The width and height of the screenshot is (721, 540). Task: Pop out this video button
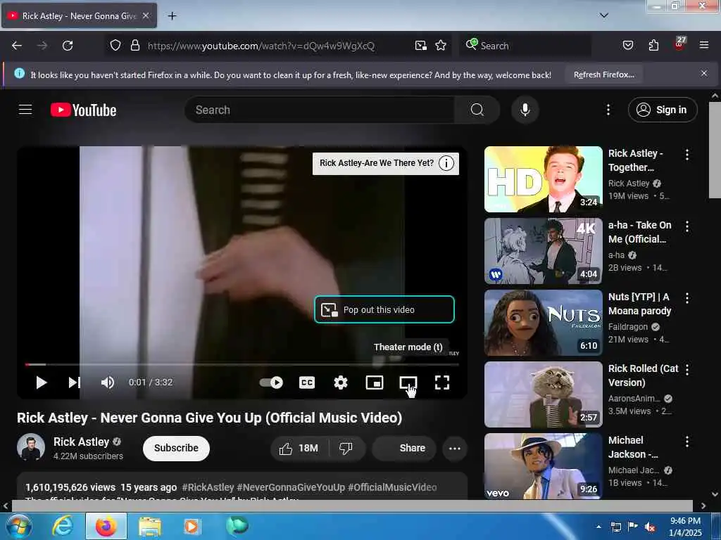tap(384, 309)
